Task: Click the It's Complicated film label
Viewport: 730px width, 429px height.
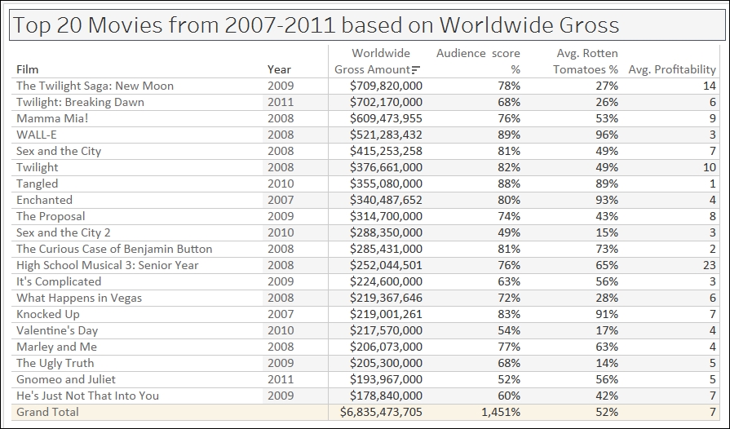Action: click(x=59, y=281)
